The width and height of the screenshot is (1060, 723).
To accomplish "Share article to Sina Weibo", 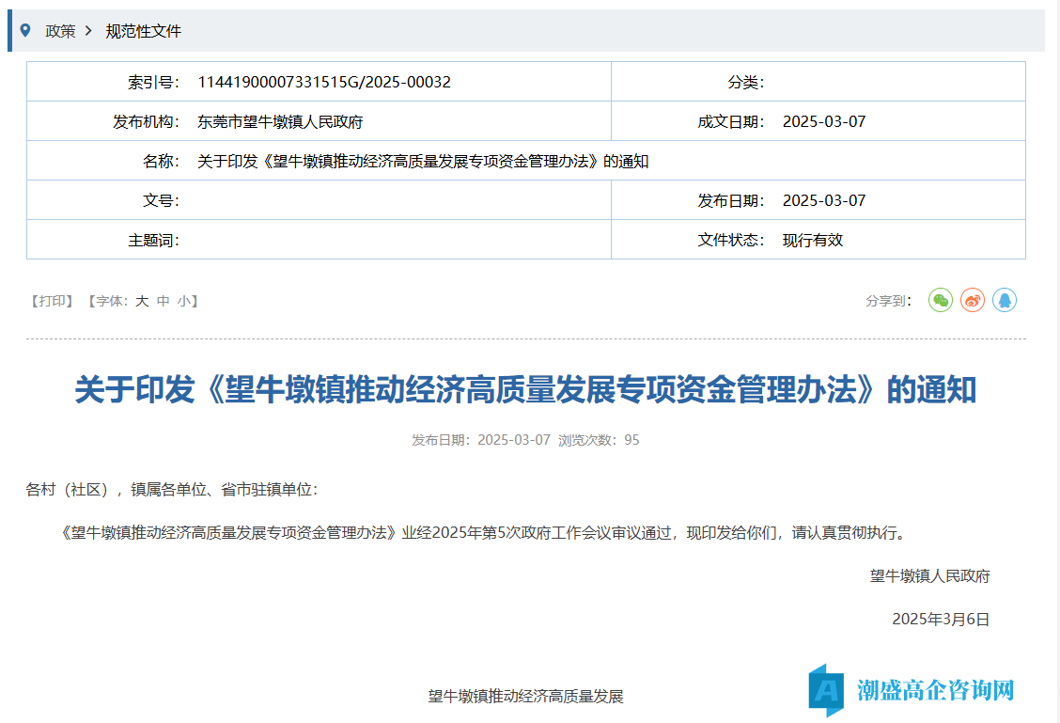I will (973, 300).
